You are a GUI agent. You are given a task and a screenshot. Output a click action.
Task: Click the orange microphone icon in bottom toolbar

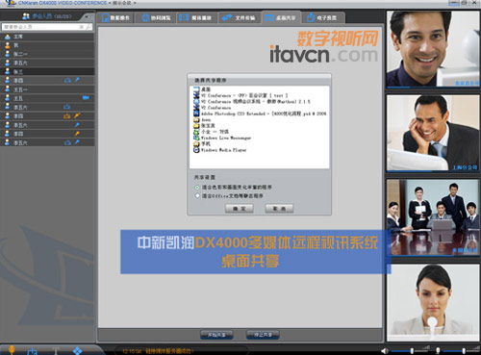[12, 350]
